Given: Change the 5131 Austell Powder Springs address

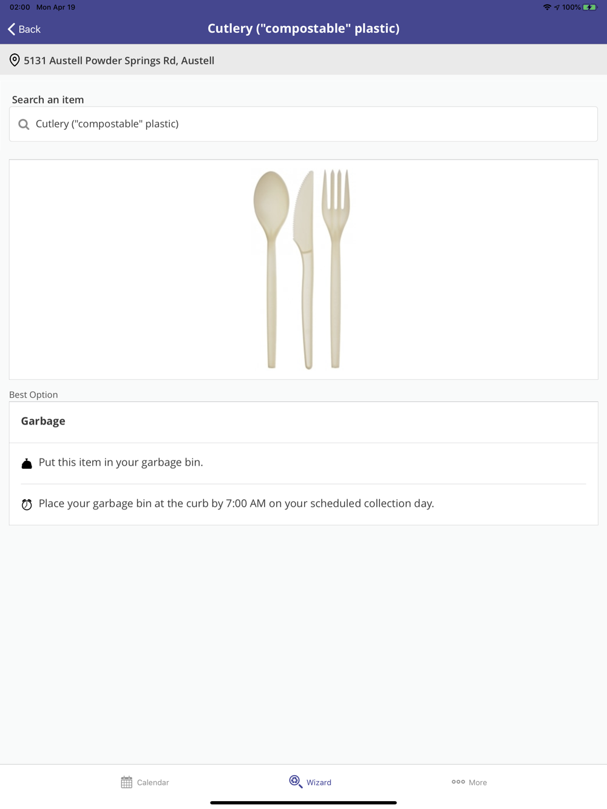Looking at the screenshot, I should click(119, 61).
